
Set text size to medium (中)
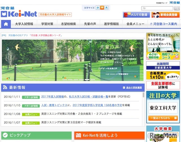(x=102, y=8)
